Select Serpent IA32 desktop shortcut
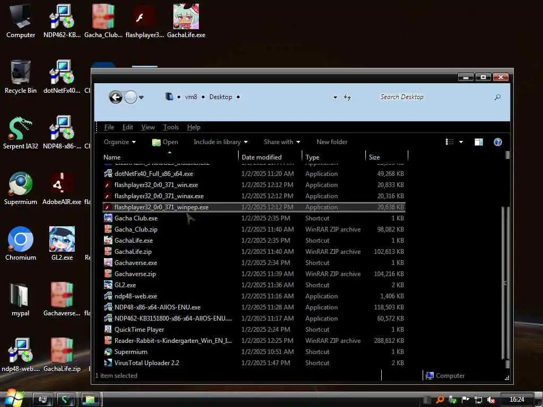Viewport: 543px width, 407px height. [21, 132]
